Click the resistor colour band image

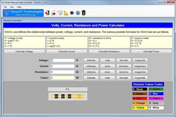click(x=67, y=96)
